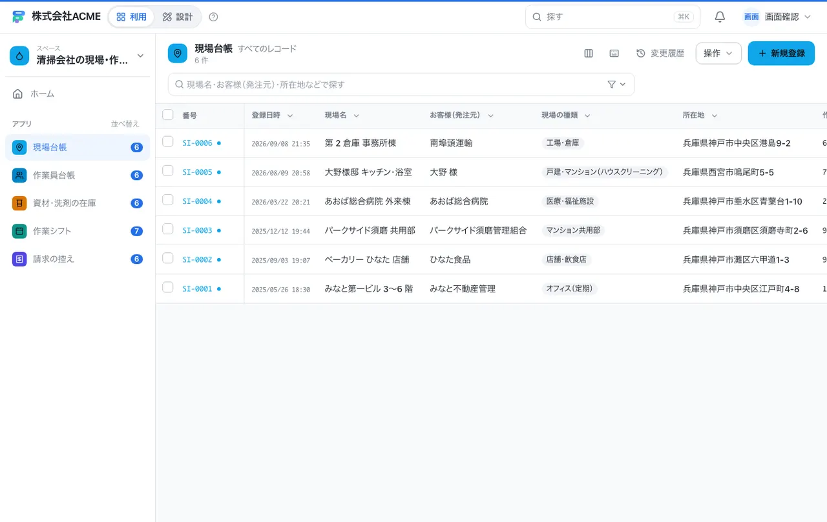Click the マンション共用部 type tag
827x522 pixels.
click(573, 230)
